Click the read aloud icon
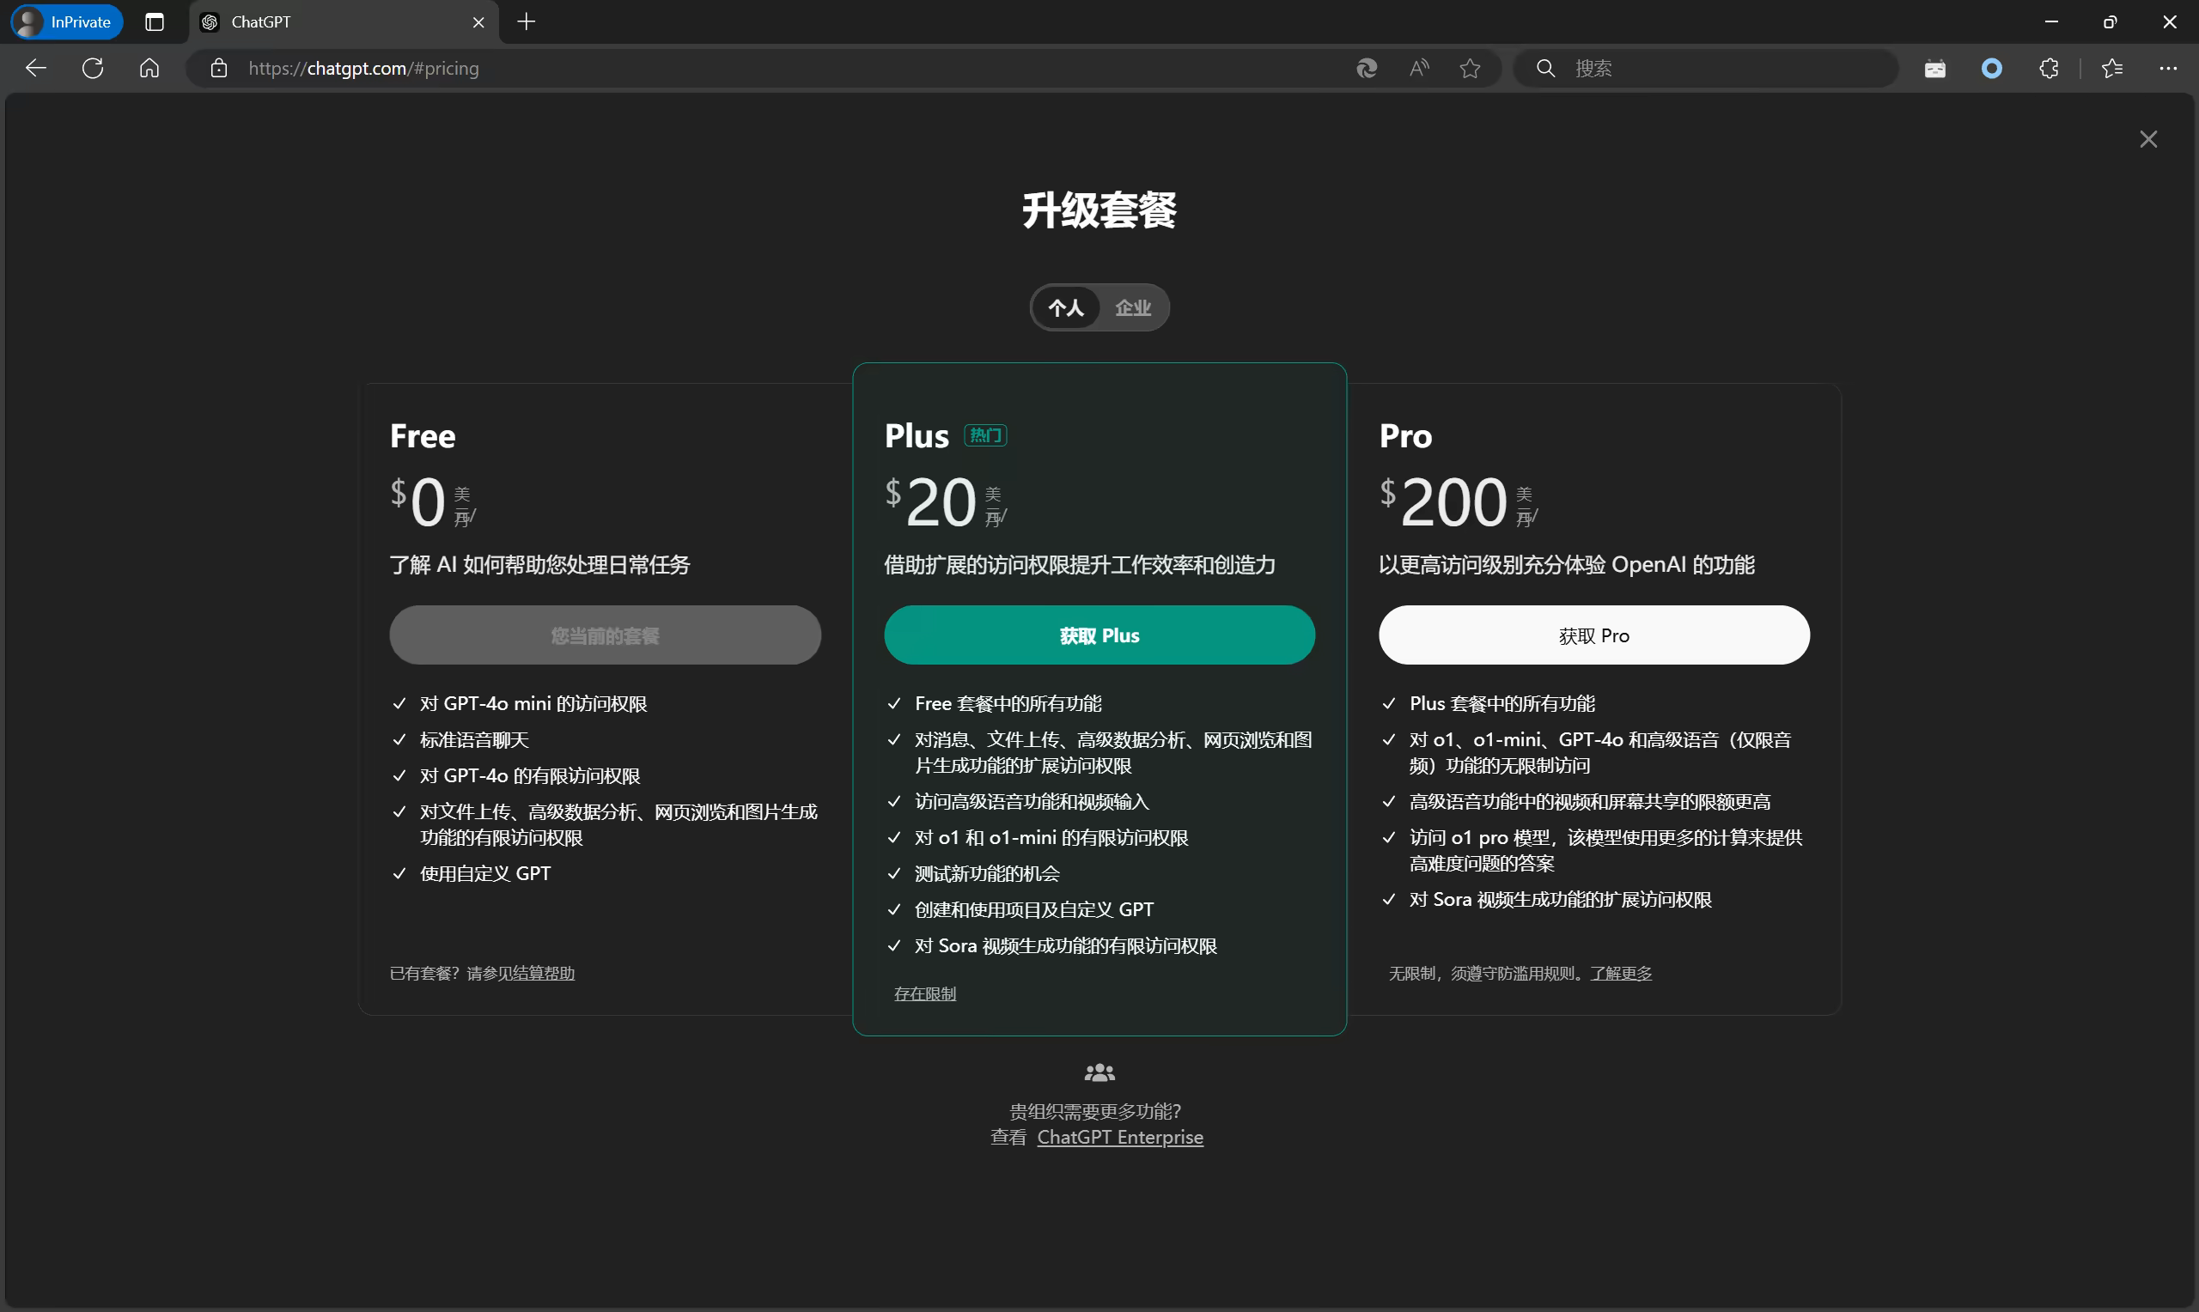The width and height of the screenshot is (2199, 1312). (x=1418, y=68)
